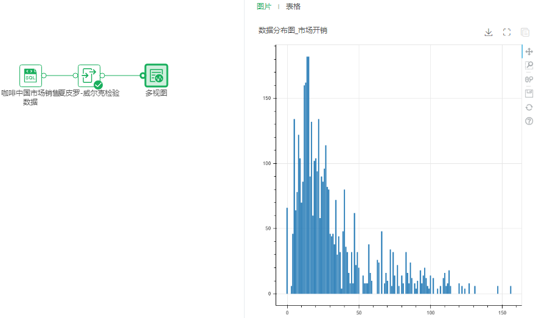Select the SQL data source node

[30, 76]
